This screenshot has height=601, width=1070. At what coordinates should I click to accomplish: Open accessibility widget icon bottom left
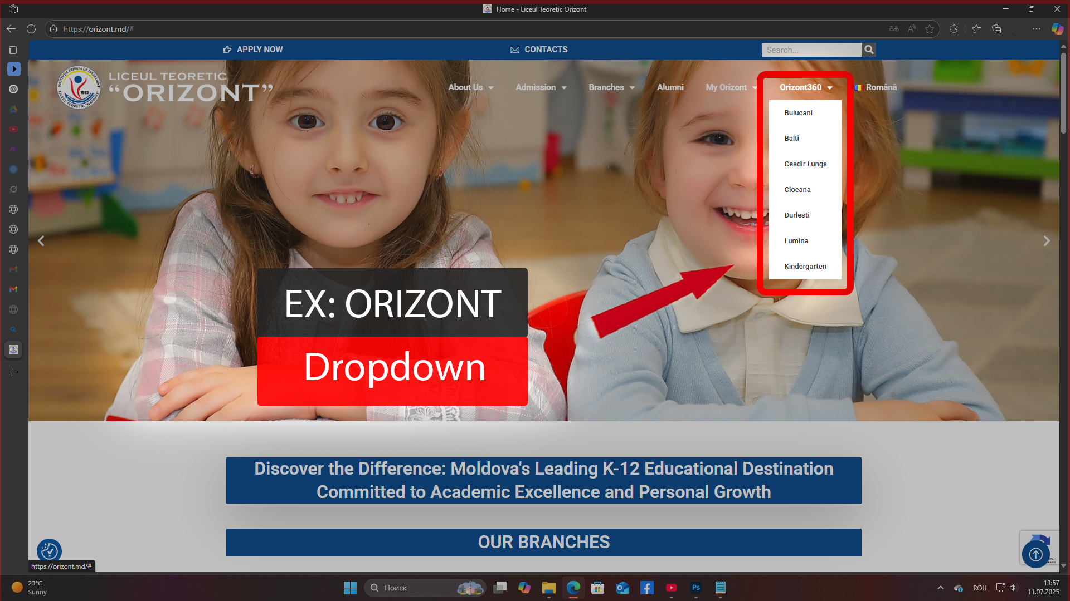tap(49, 551)
